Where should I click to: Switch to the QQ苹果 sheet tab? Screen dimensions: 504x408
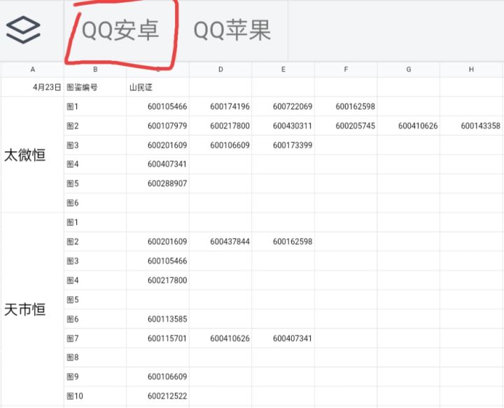point(232,30)
